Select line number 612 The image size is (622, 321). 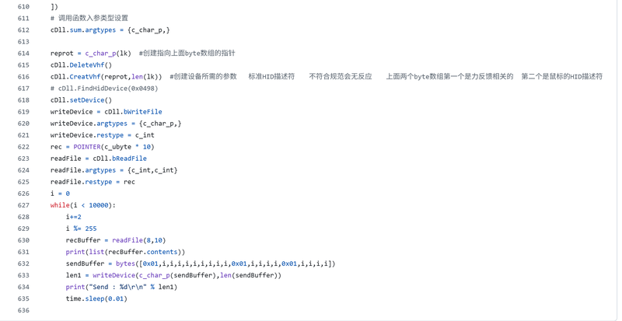coord(23,30)
